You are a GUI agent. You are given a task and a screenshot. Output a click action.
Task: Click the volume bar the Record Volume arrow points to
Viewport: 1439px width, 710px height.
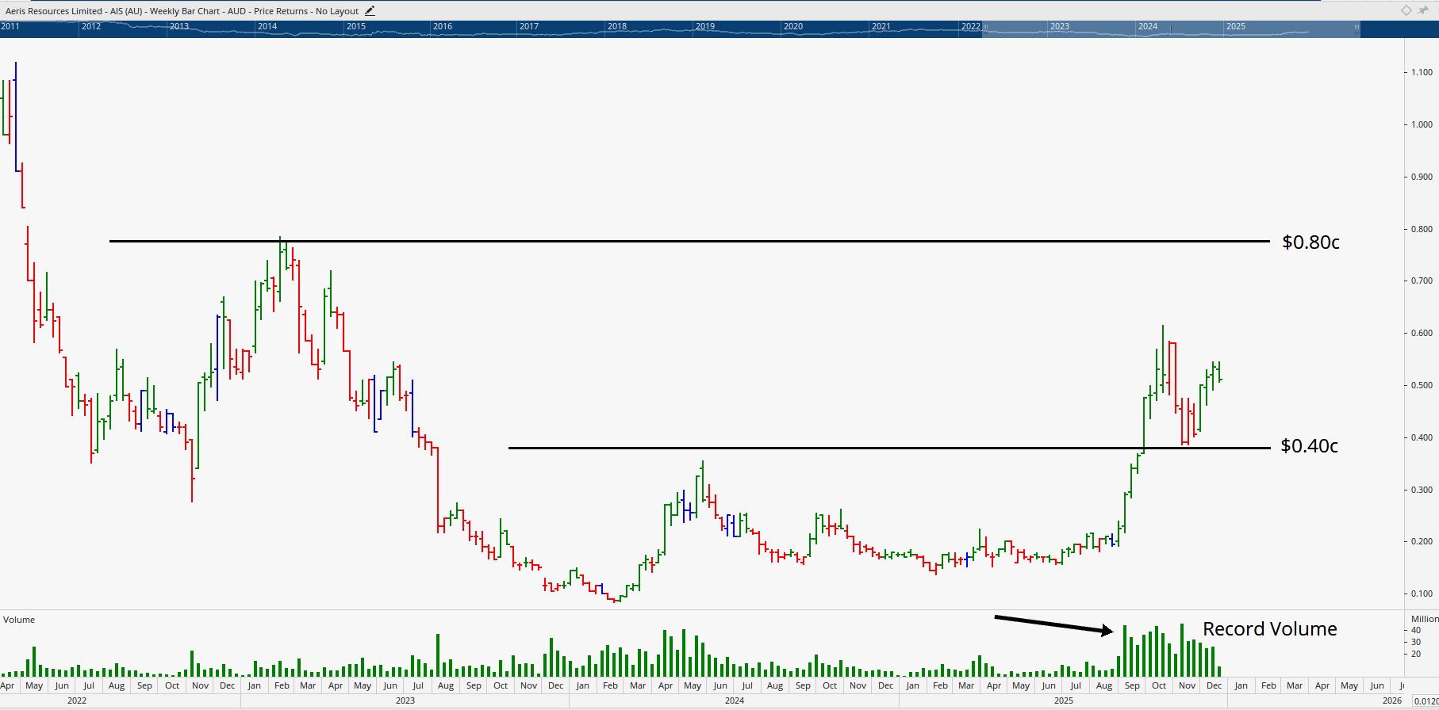tap(1125, 651)
